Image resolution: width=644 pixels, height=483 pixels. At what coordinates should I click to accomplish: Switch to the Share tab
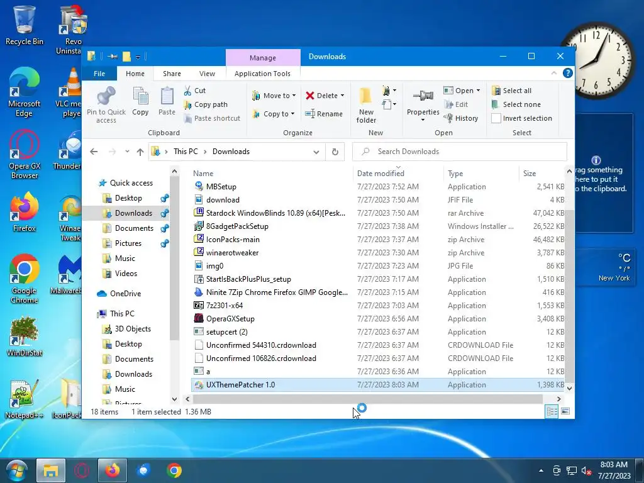(172, 74)
